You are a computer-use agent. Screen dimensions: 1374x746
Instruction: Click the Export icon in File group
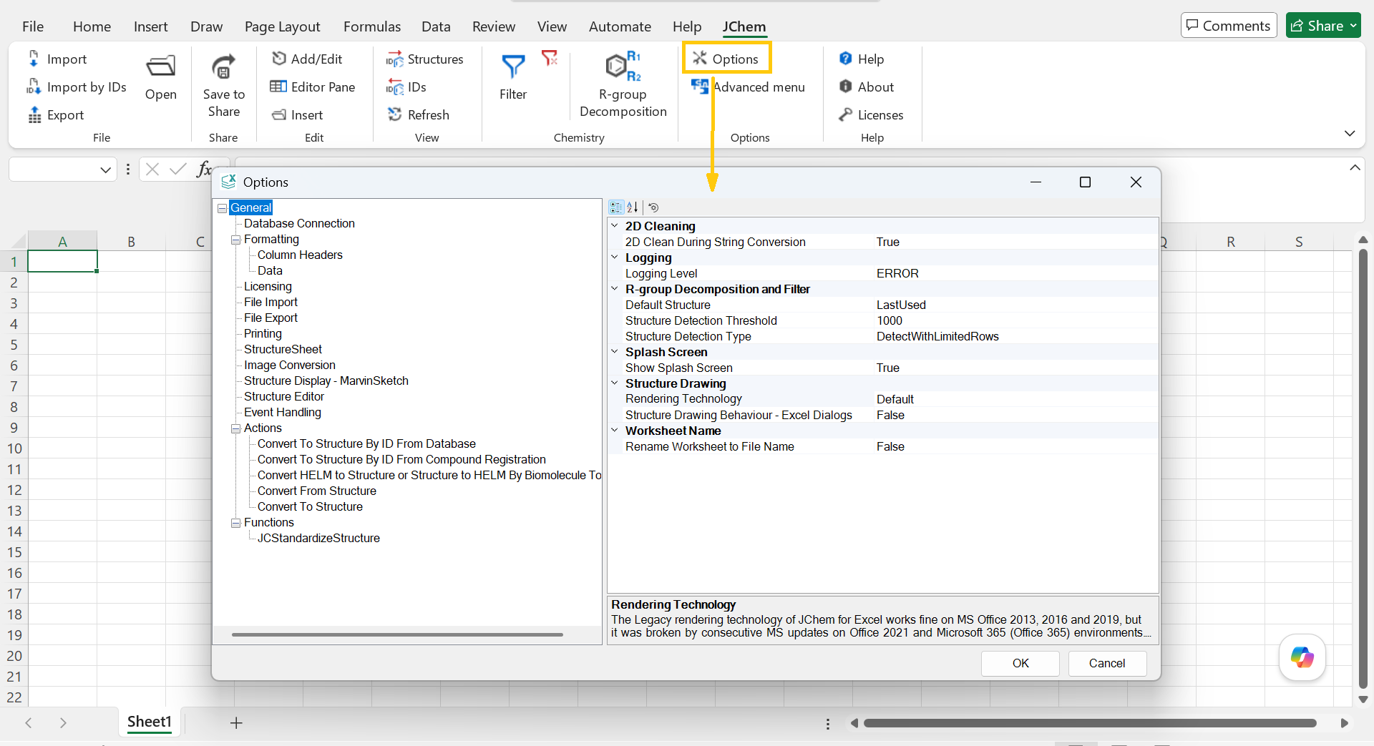pyautogui.click(x=34, y=114)
